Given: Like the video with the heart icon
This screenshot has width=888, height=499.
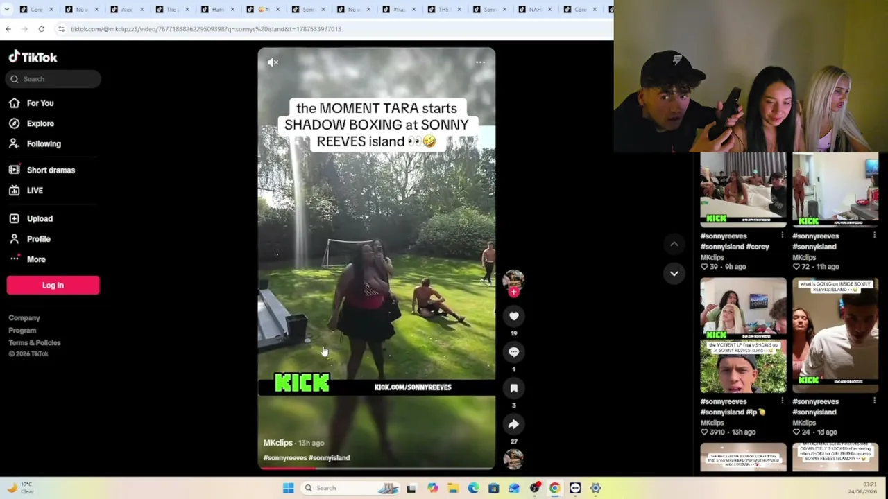Looking at the screenshot, I should [x=514, y=316].
